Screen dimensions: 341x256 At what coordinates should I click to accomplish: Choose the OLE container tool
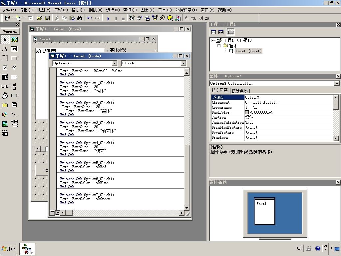click(5, 133)
